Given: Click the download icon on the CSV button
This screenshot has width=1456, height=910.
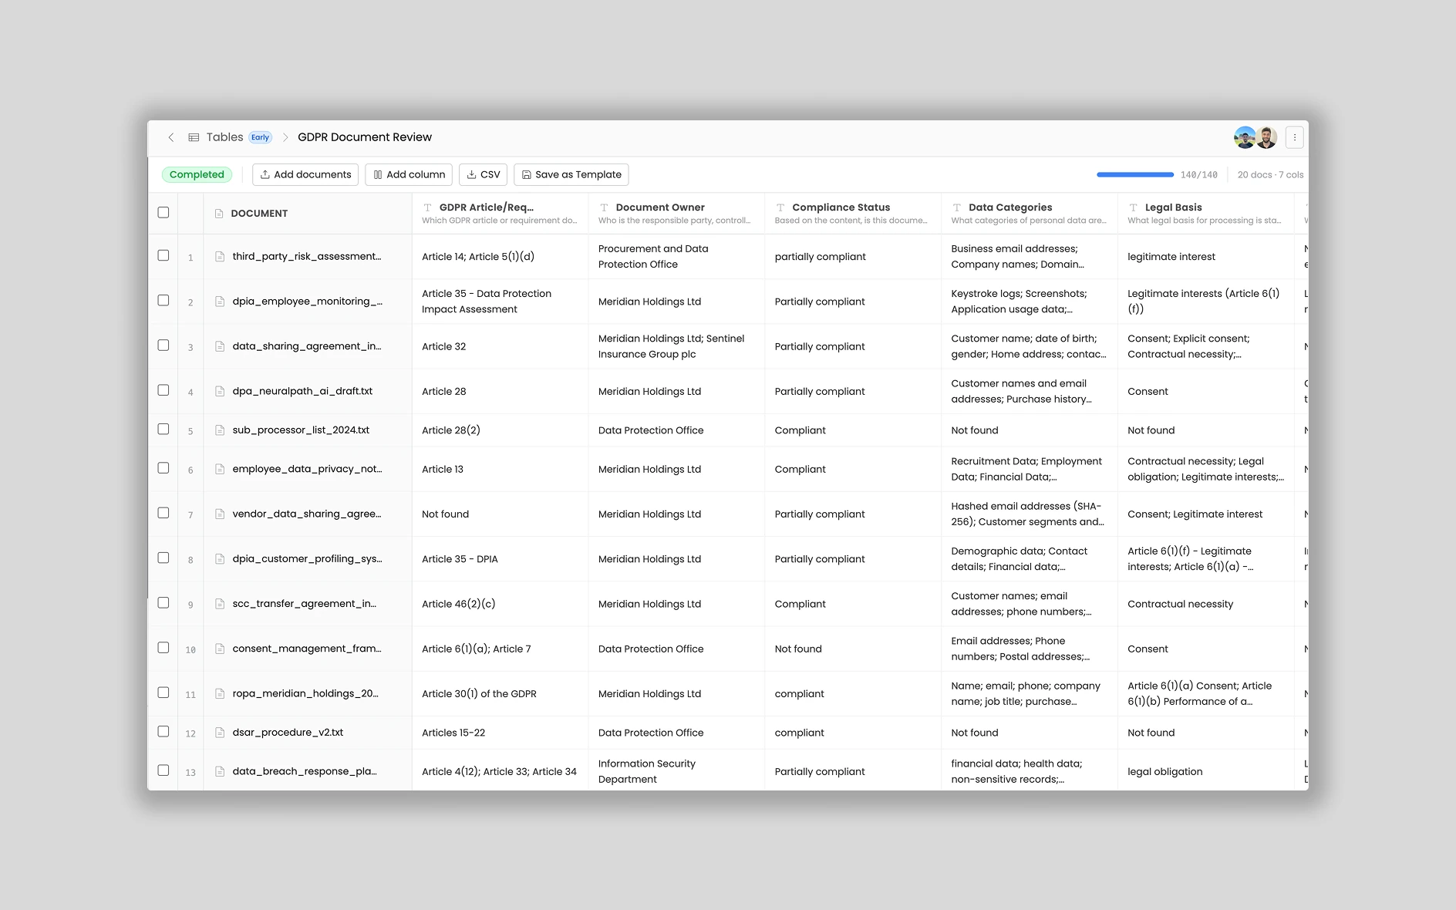Looking at the screenshot, I should (471, 174).
